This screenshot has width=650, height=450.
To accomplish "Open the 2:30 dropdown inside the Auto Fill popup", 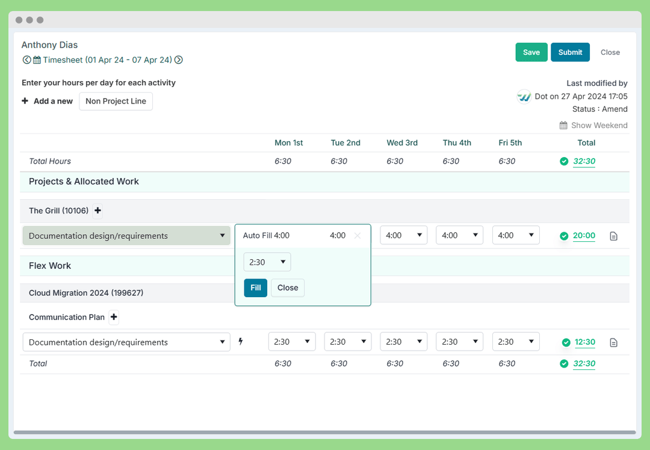I will (267, 262).
